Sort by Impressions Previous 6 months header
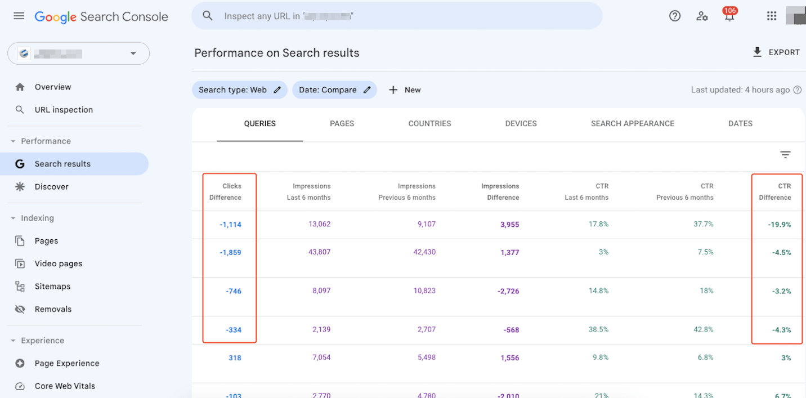 [x=407, y=192]
